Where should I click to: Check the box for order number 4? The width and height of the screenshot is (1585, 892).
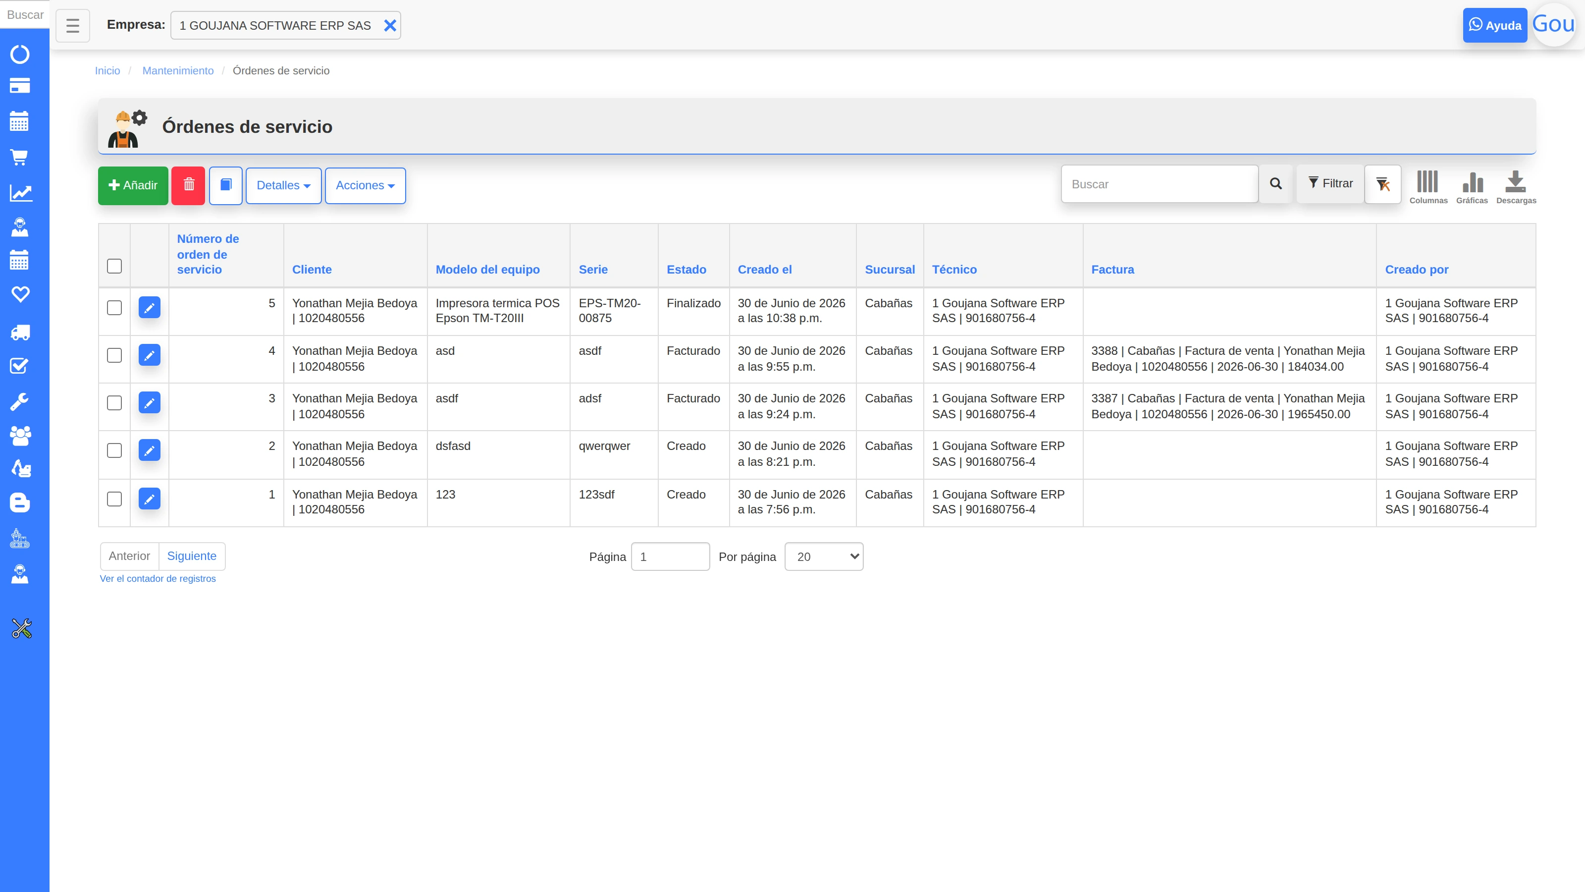[114, 355]
